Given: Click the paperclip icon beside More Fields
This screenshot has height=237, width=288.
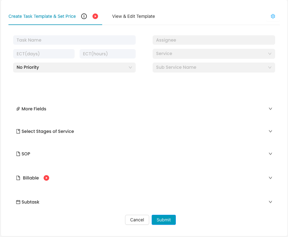Looking at the screenshot, I should tap(18, 109).
